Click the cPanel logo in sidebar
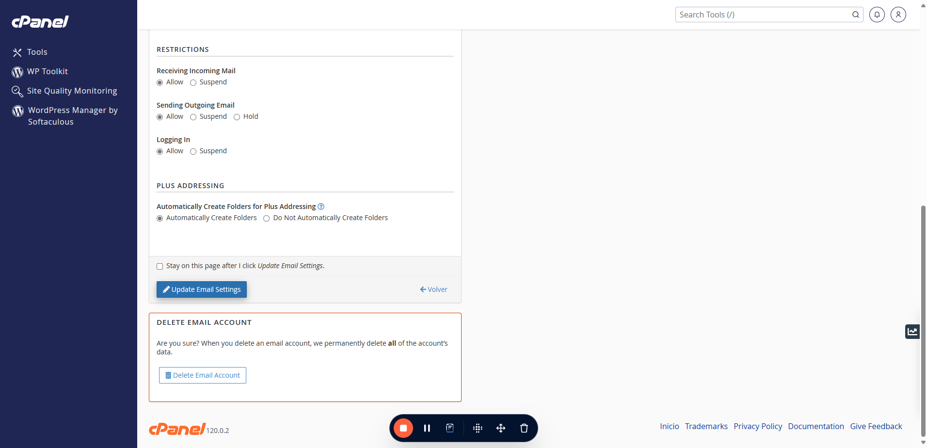This screenshot has height=448, width=927. (x=40, y=22)
